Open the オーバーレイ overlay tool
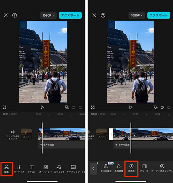 pyautogui.click(x=45, y=169)
